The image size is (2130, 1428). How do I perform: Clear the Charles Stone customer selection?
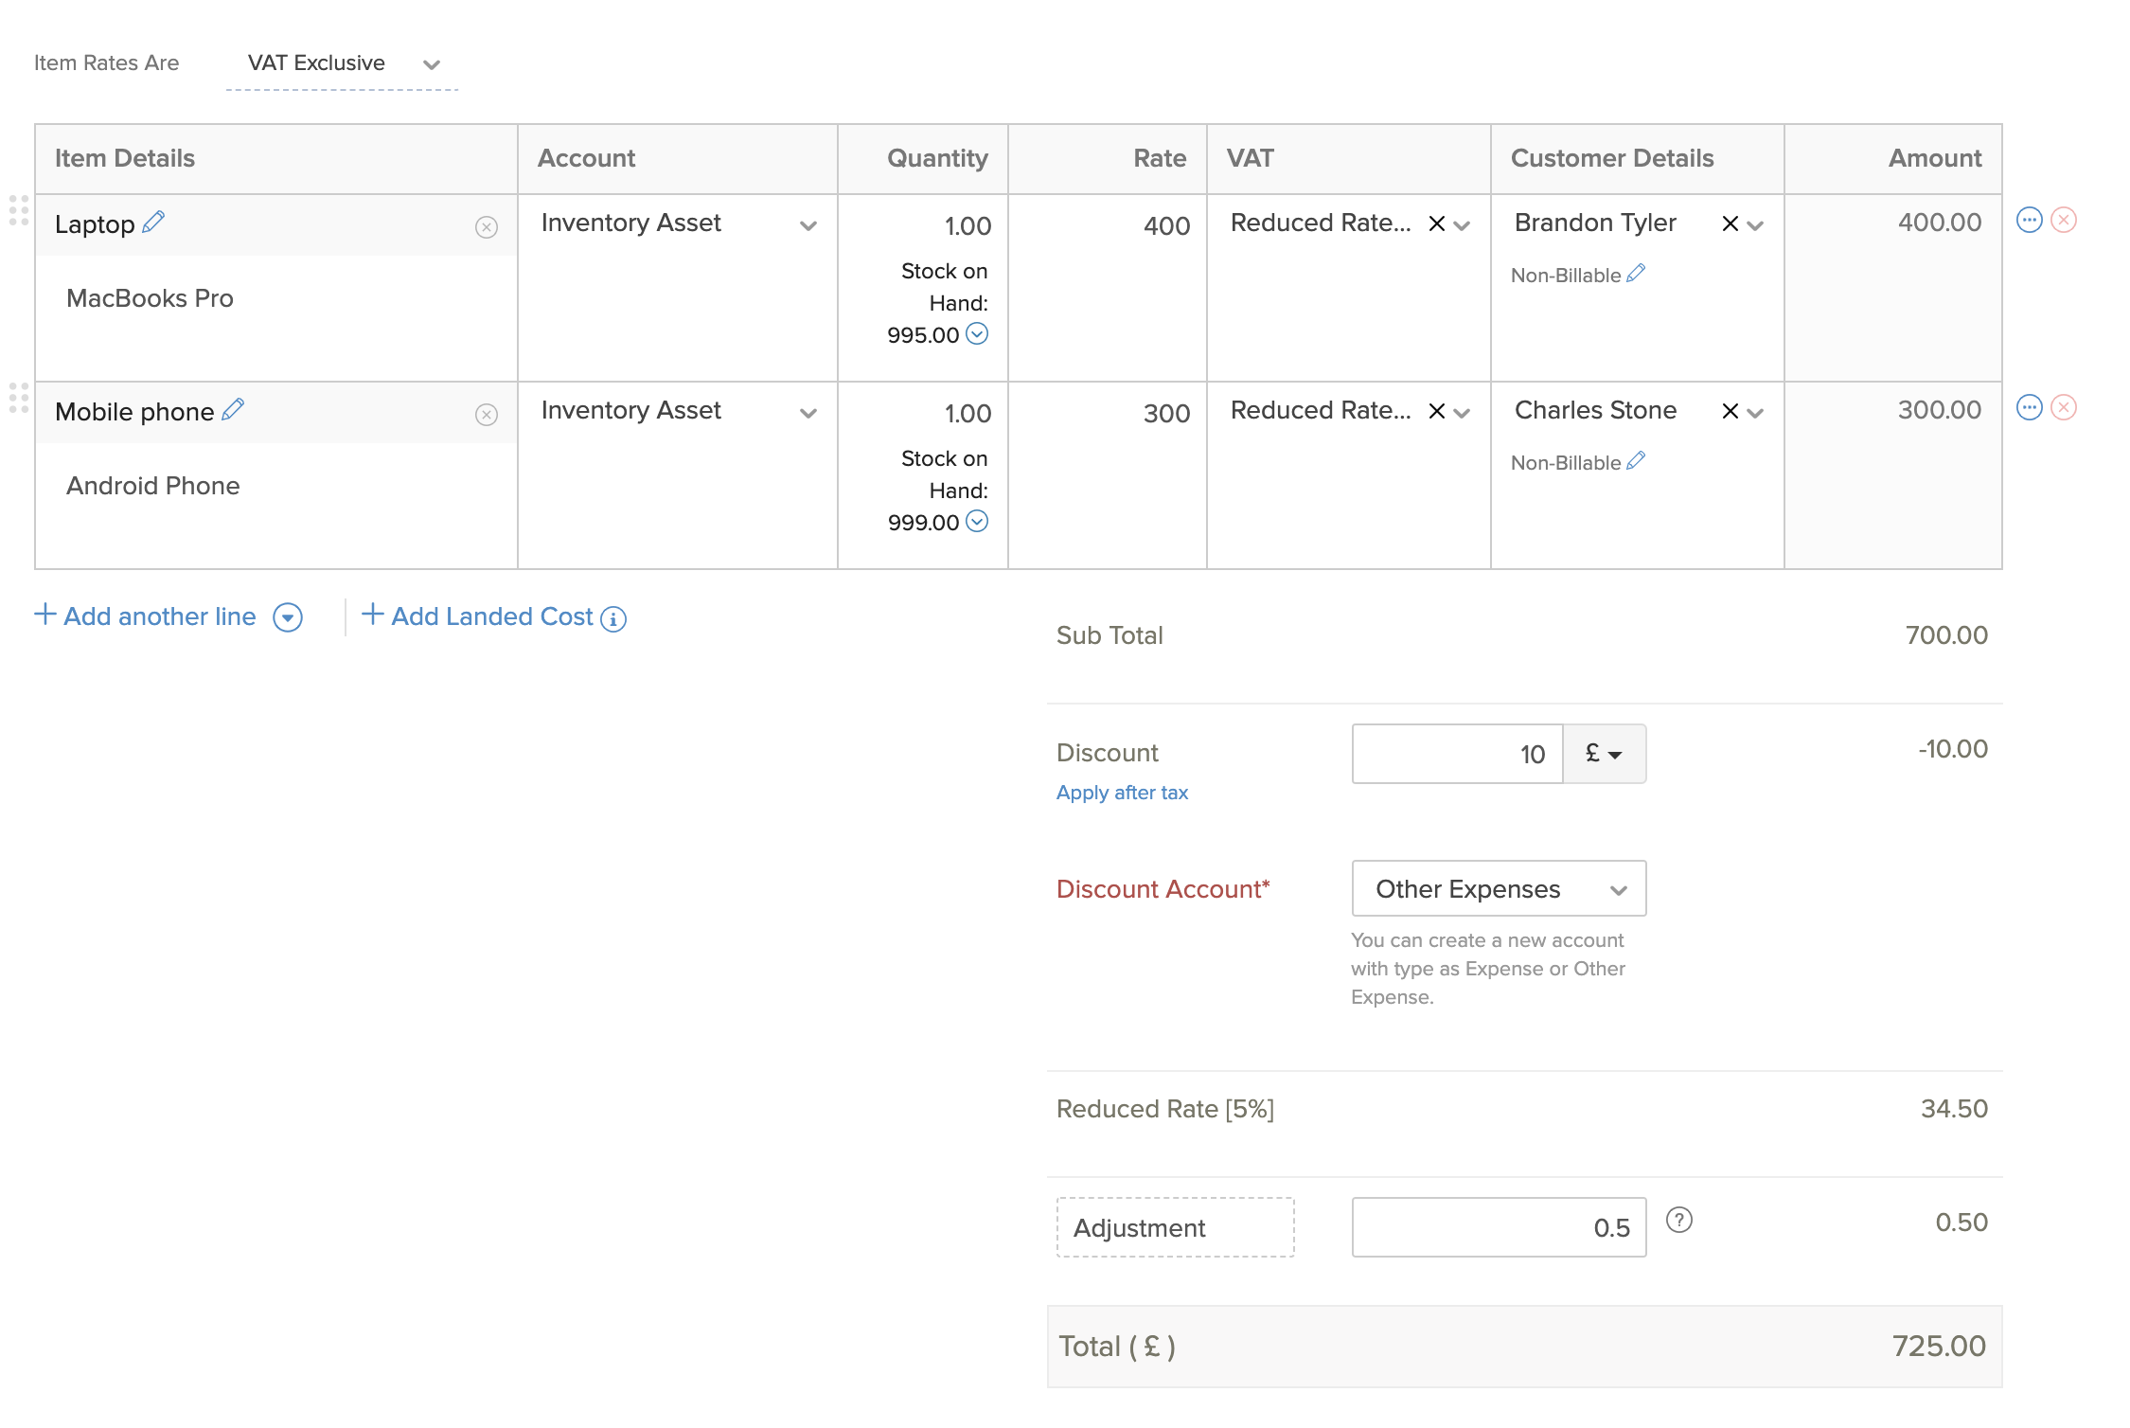point(1730,412)
